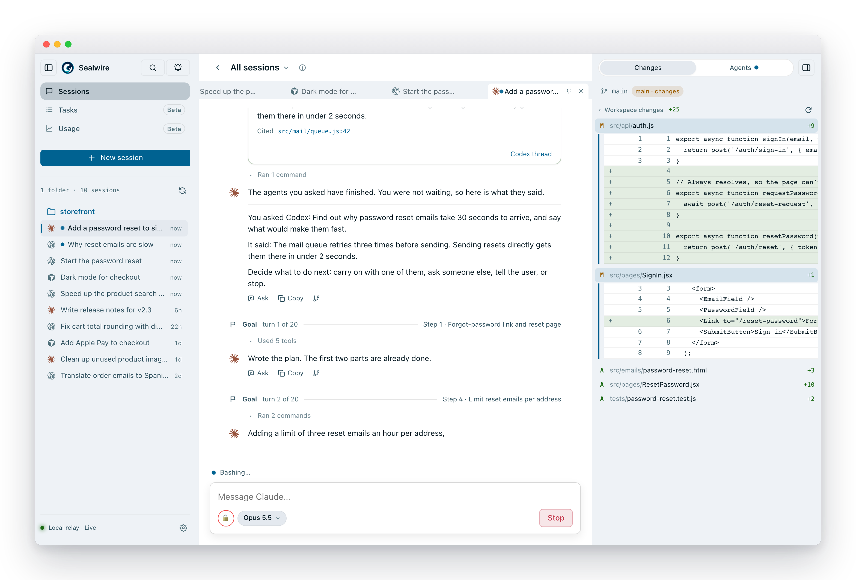The width and height of the screenshot is (856, 580).
Task: Open settings gear in sidebar footer
Action: (x=183, y=528)
